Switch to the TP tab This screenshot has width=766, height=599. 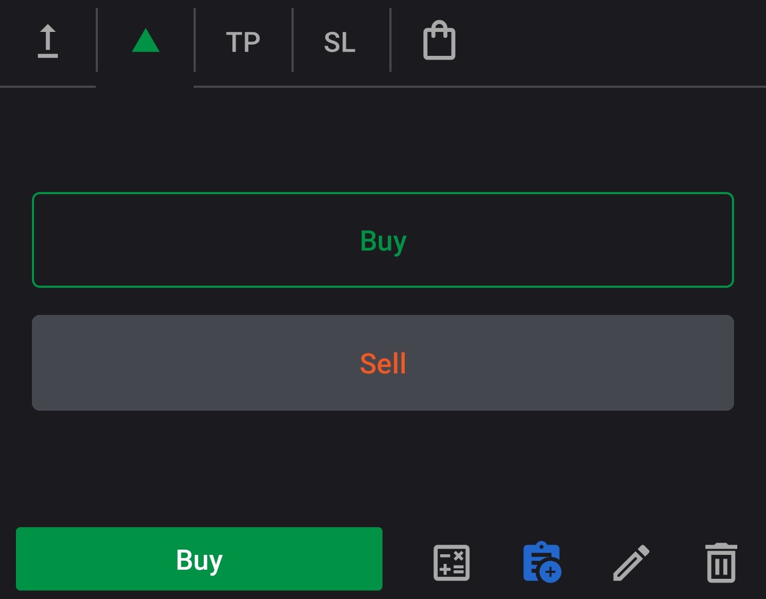(x=243, y=41)
